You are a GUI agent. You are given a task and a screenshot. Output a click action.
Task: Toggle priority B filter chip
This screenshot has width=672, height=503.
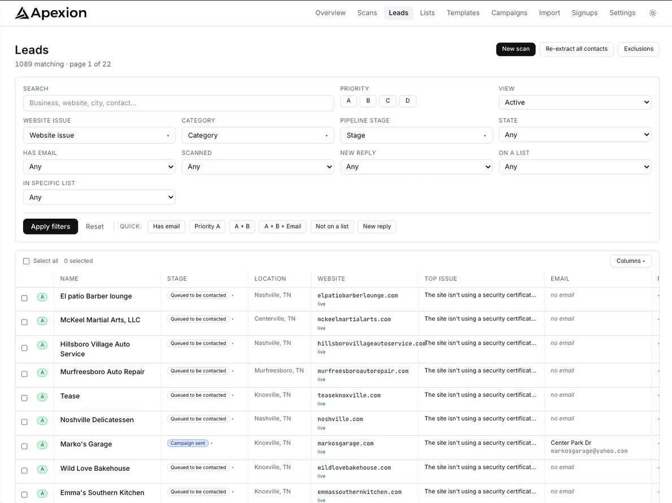coord(368,101)
